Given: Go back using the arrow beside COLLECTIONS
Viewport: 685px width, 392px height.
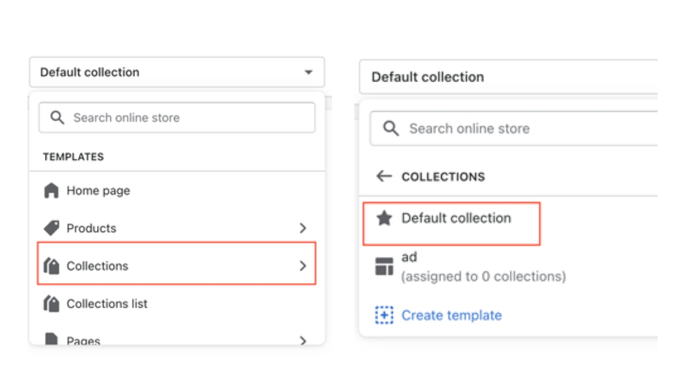Looking at the screenshot, I should tap(384, 176).
